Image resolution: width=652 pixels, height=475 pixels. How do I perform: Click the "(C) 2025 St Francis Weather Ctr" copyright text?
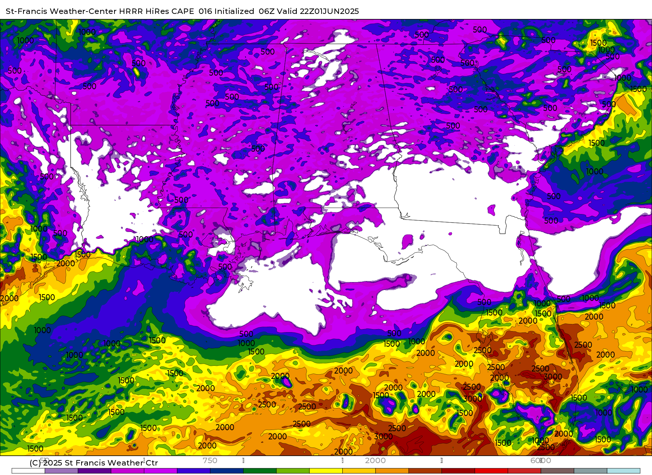pos(94,463)
